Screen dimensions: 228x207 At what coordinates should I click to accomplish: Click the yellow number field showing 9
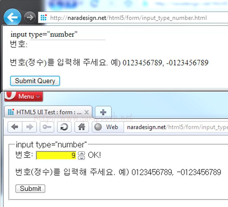[56, 155]
